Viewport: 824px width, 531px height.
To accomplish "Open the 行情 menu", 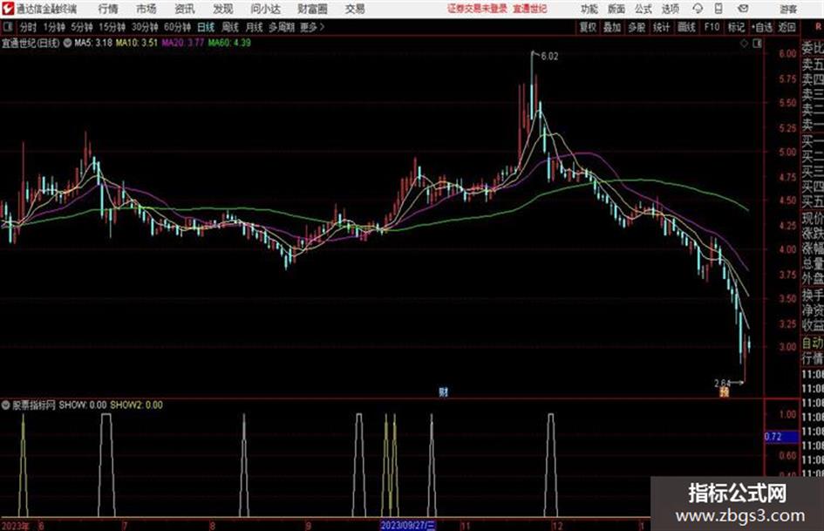I will pos(108,9).
